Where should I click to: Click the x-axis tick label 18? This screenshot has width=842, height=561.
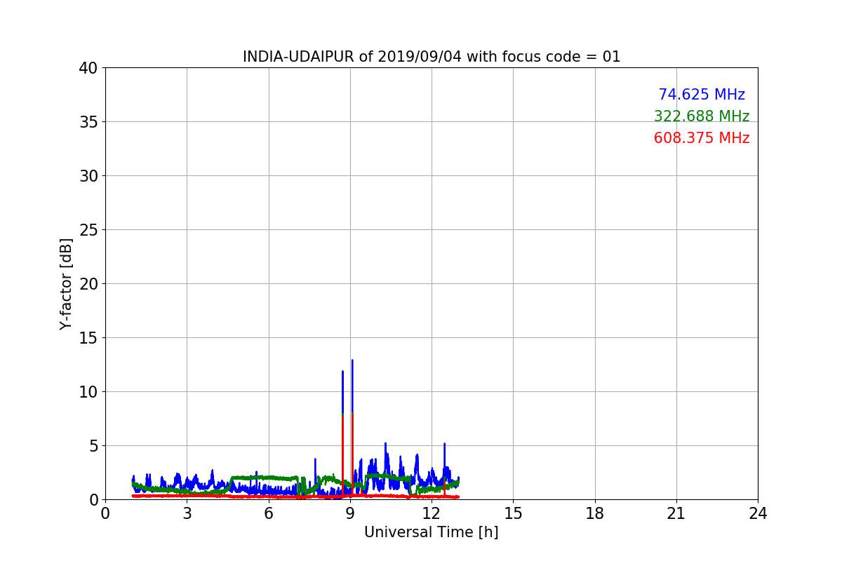595,513
